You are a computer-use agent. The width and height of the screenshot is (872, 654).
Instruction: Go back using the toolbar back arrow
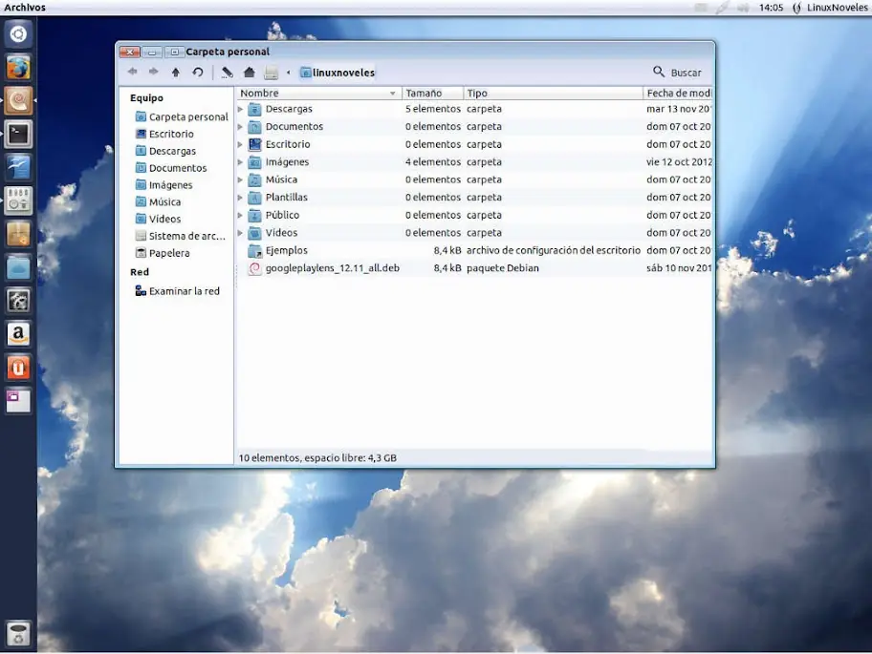(x=132, y=72)
